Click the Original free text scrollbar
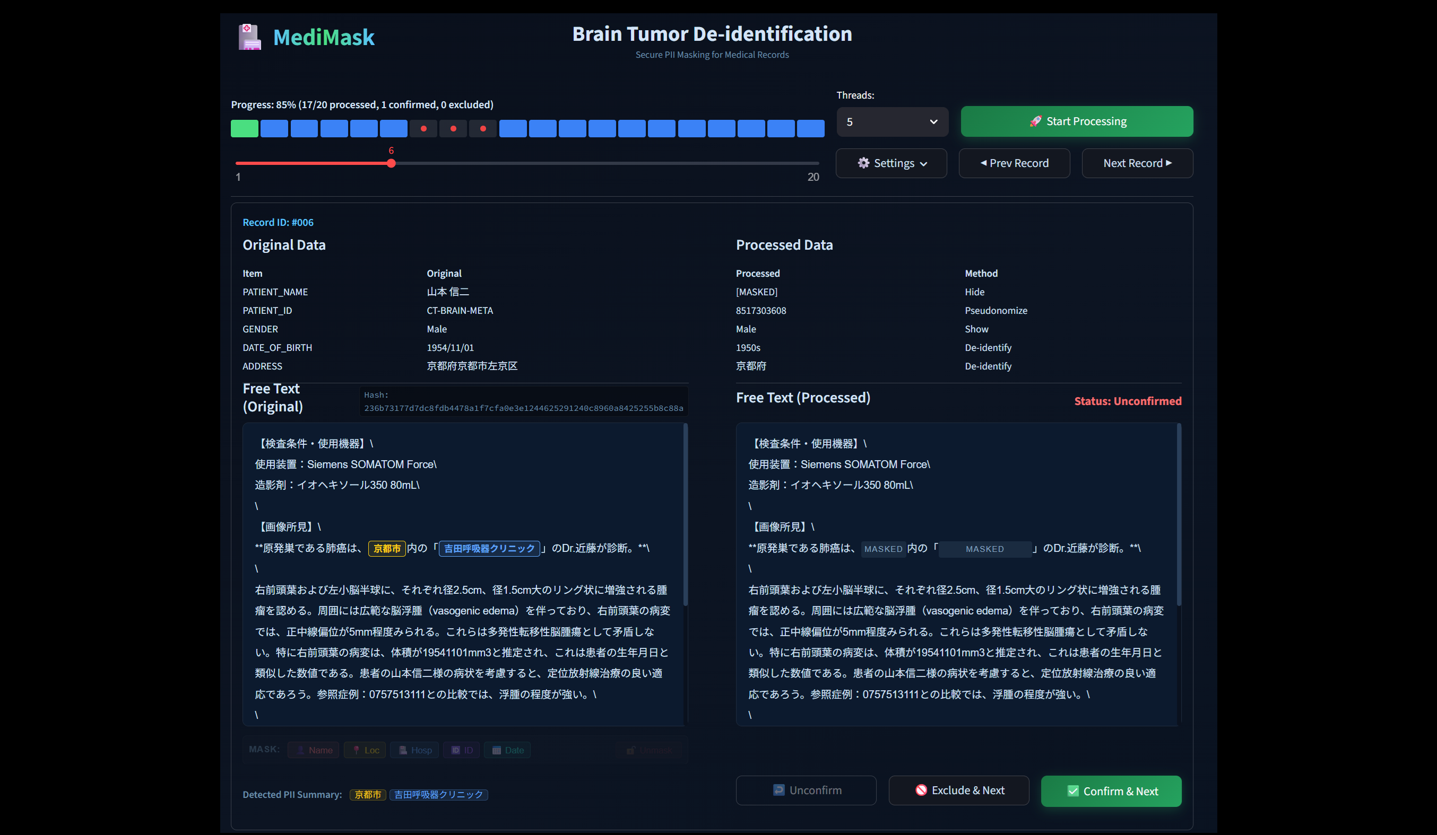The width and height of the screenshot is (1437, 835). 686,514
